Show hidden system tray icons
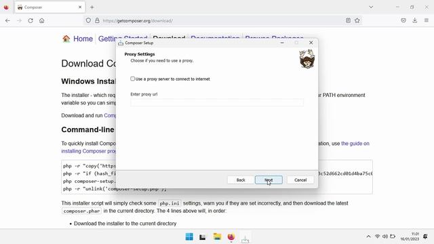The image size is (434, 244). pos(368,237)
